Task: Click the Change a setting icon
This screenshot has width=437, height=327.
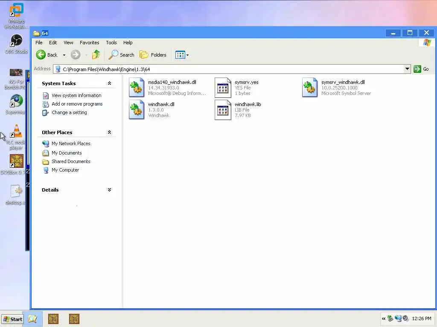Action: (x=45, y=112)
